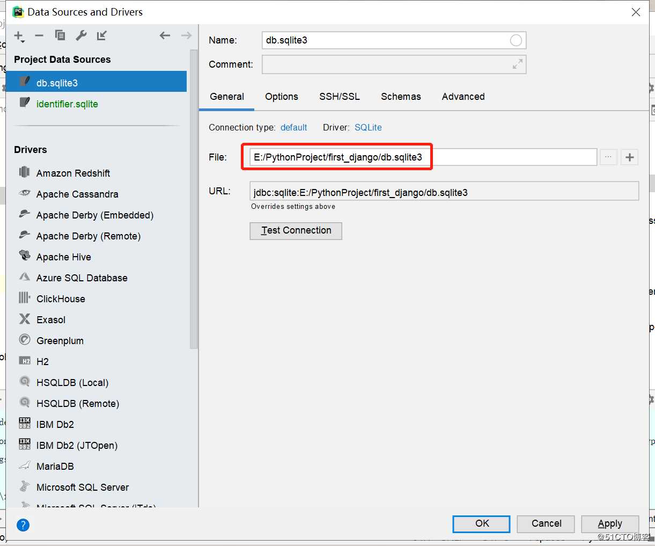655x546 pixels.
Task: Click the IBM Db2 driver icon
Action: coord(25,424)
